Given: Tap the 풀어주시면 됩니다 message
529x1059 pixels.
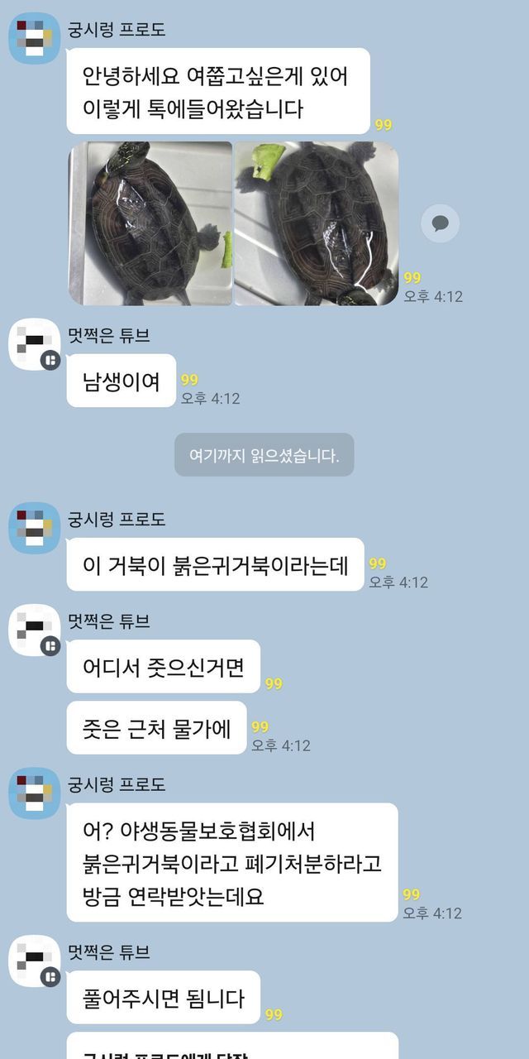Looking at the screenshot, I should [164, 998].
